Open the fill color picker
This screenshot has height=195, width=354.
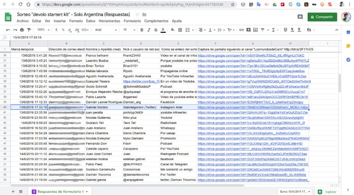tap(173, 30)
